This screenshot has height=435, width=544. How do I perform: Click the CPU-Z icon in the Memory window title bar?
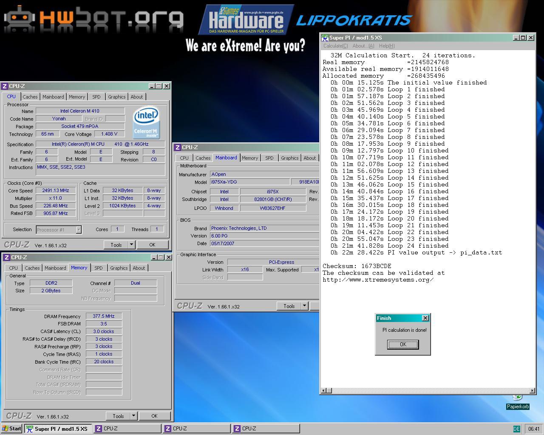tap(6, 257)
